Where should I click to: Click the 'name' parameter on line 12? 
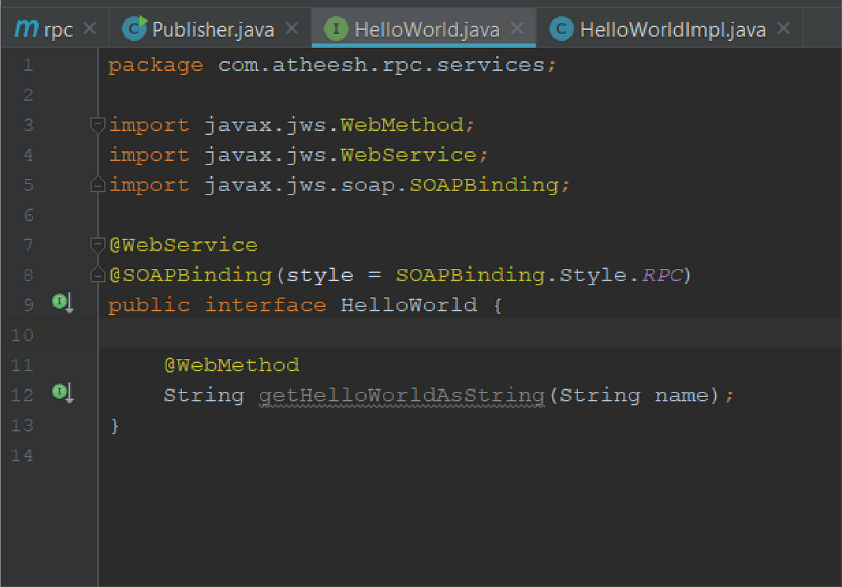click(681, 396)
